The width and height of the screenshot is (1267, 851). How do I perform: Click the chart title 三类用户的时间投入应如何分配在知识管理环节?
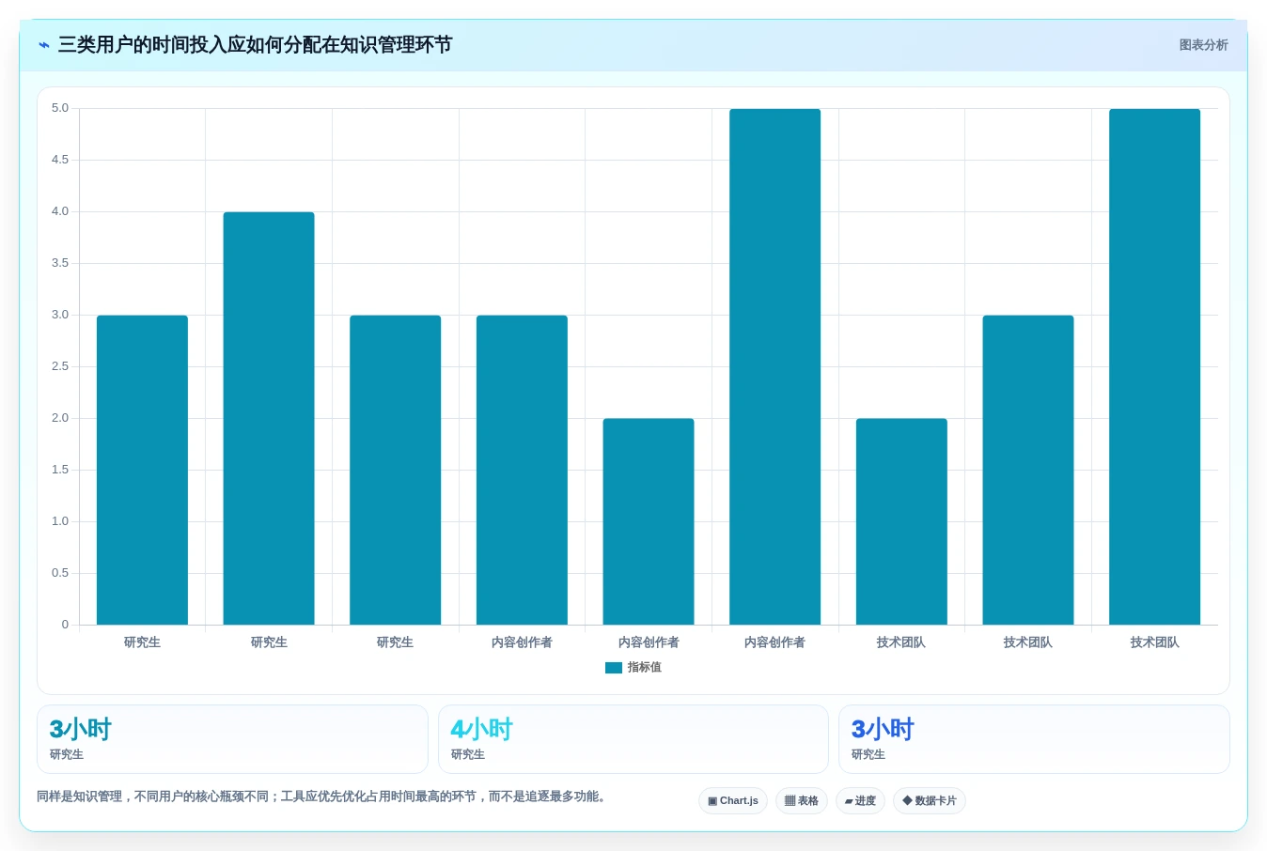pos(255,45)
